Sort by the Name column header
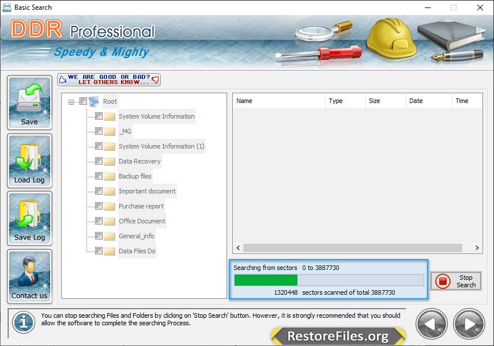 point(279,101)
